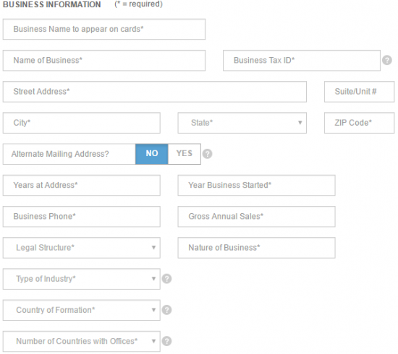Image resolution: width=398 pixels, height=354 pixels.
Task: Focus the Name of Business field
Action: [104, 60]
